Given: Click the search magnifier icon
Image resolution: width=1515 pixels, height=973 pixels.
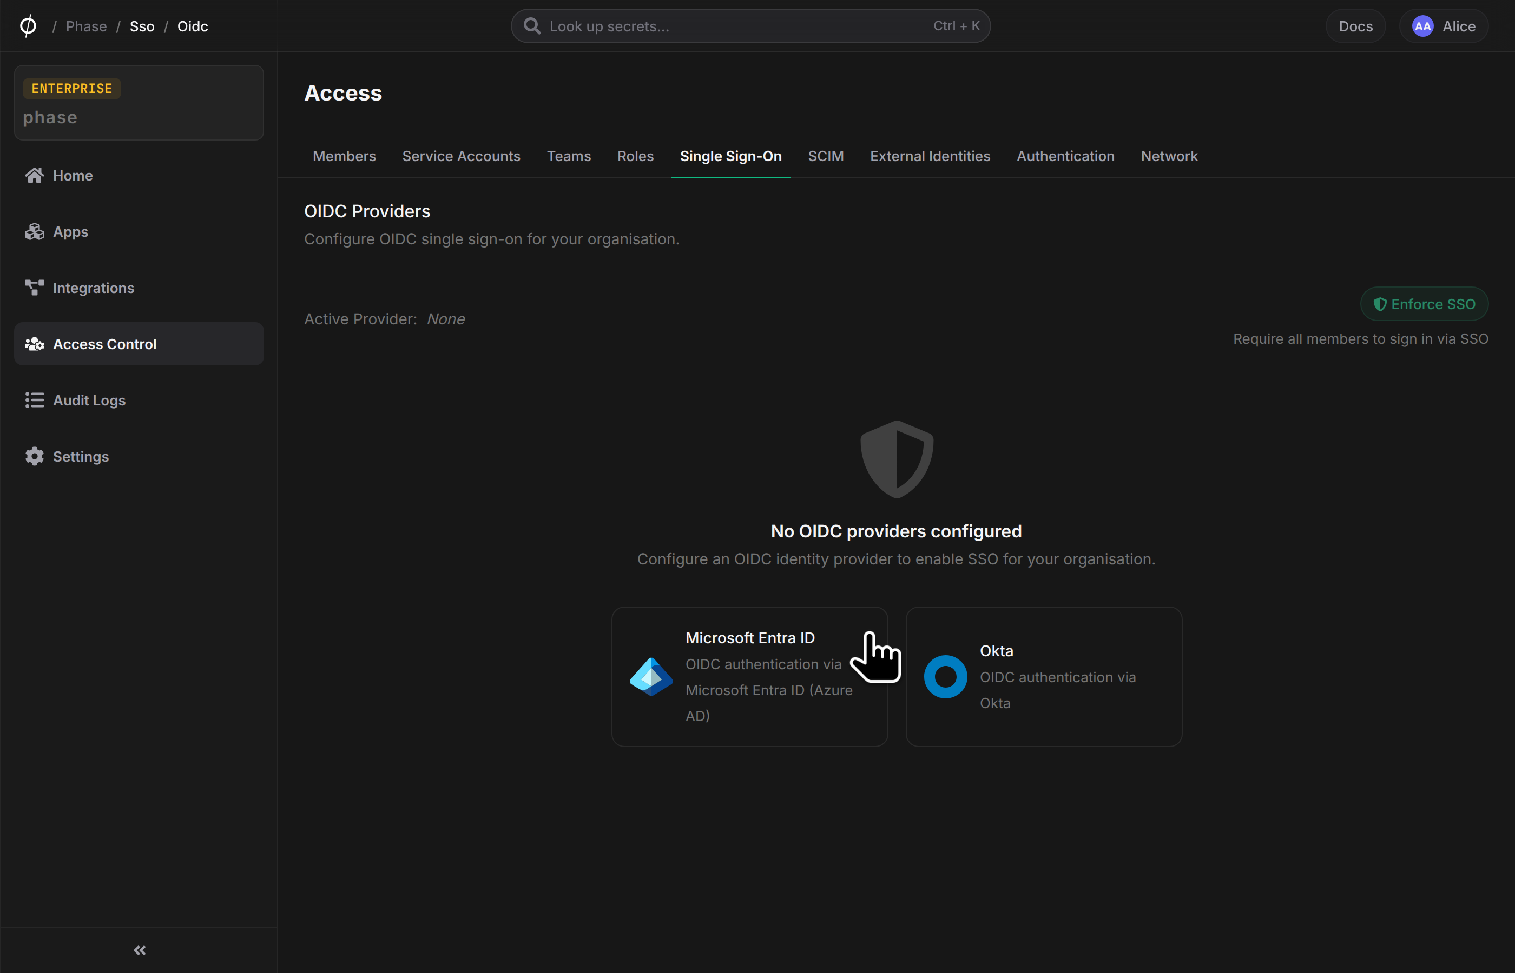Looking at the screenshot, I should point(532,26).
